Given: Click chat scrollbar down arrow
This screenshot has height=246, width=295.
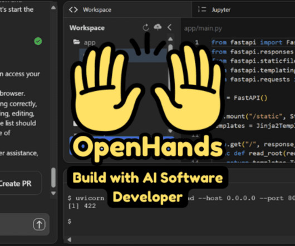Looking at the screenshot, I should tap(53, 193).
